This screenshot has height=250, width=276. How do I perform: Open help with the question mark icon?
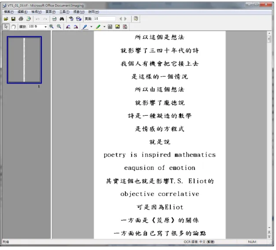point(136,18)
